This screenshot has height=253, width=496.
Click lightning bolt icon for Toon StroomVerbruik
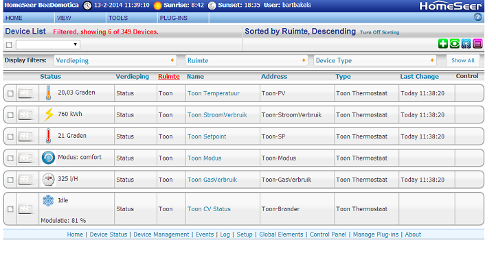(49, 115)
